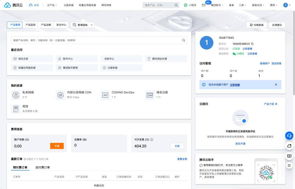Click the 短信 SMS icon in 我的资源

coord(16,109)
